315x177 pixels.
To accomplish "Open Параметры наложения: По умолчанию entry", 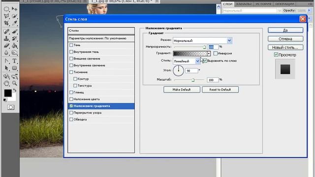I will [101, 38].
